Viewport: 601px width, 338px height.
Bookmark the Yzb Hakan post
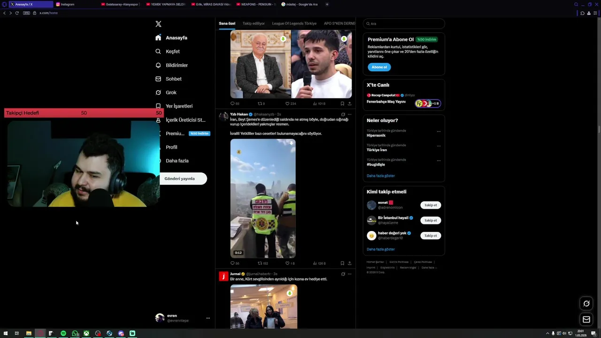pyautogui.click(x=342, y=263)
